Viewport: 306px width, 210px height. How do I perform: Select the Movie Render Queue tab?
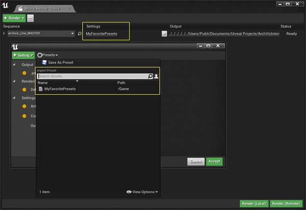[42, 9]
